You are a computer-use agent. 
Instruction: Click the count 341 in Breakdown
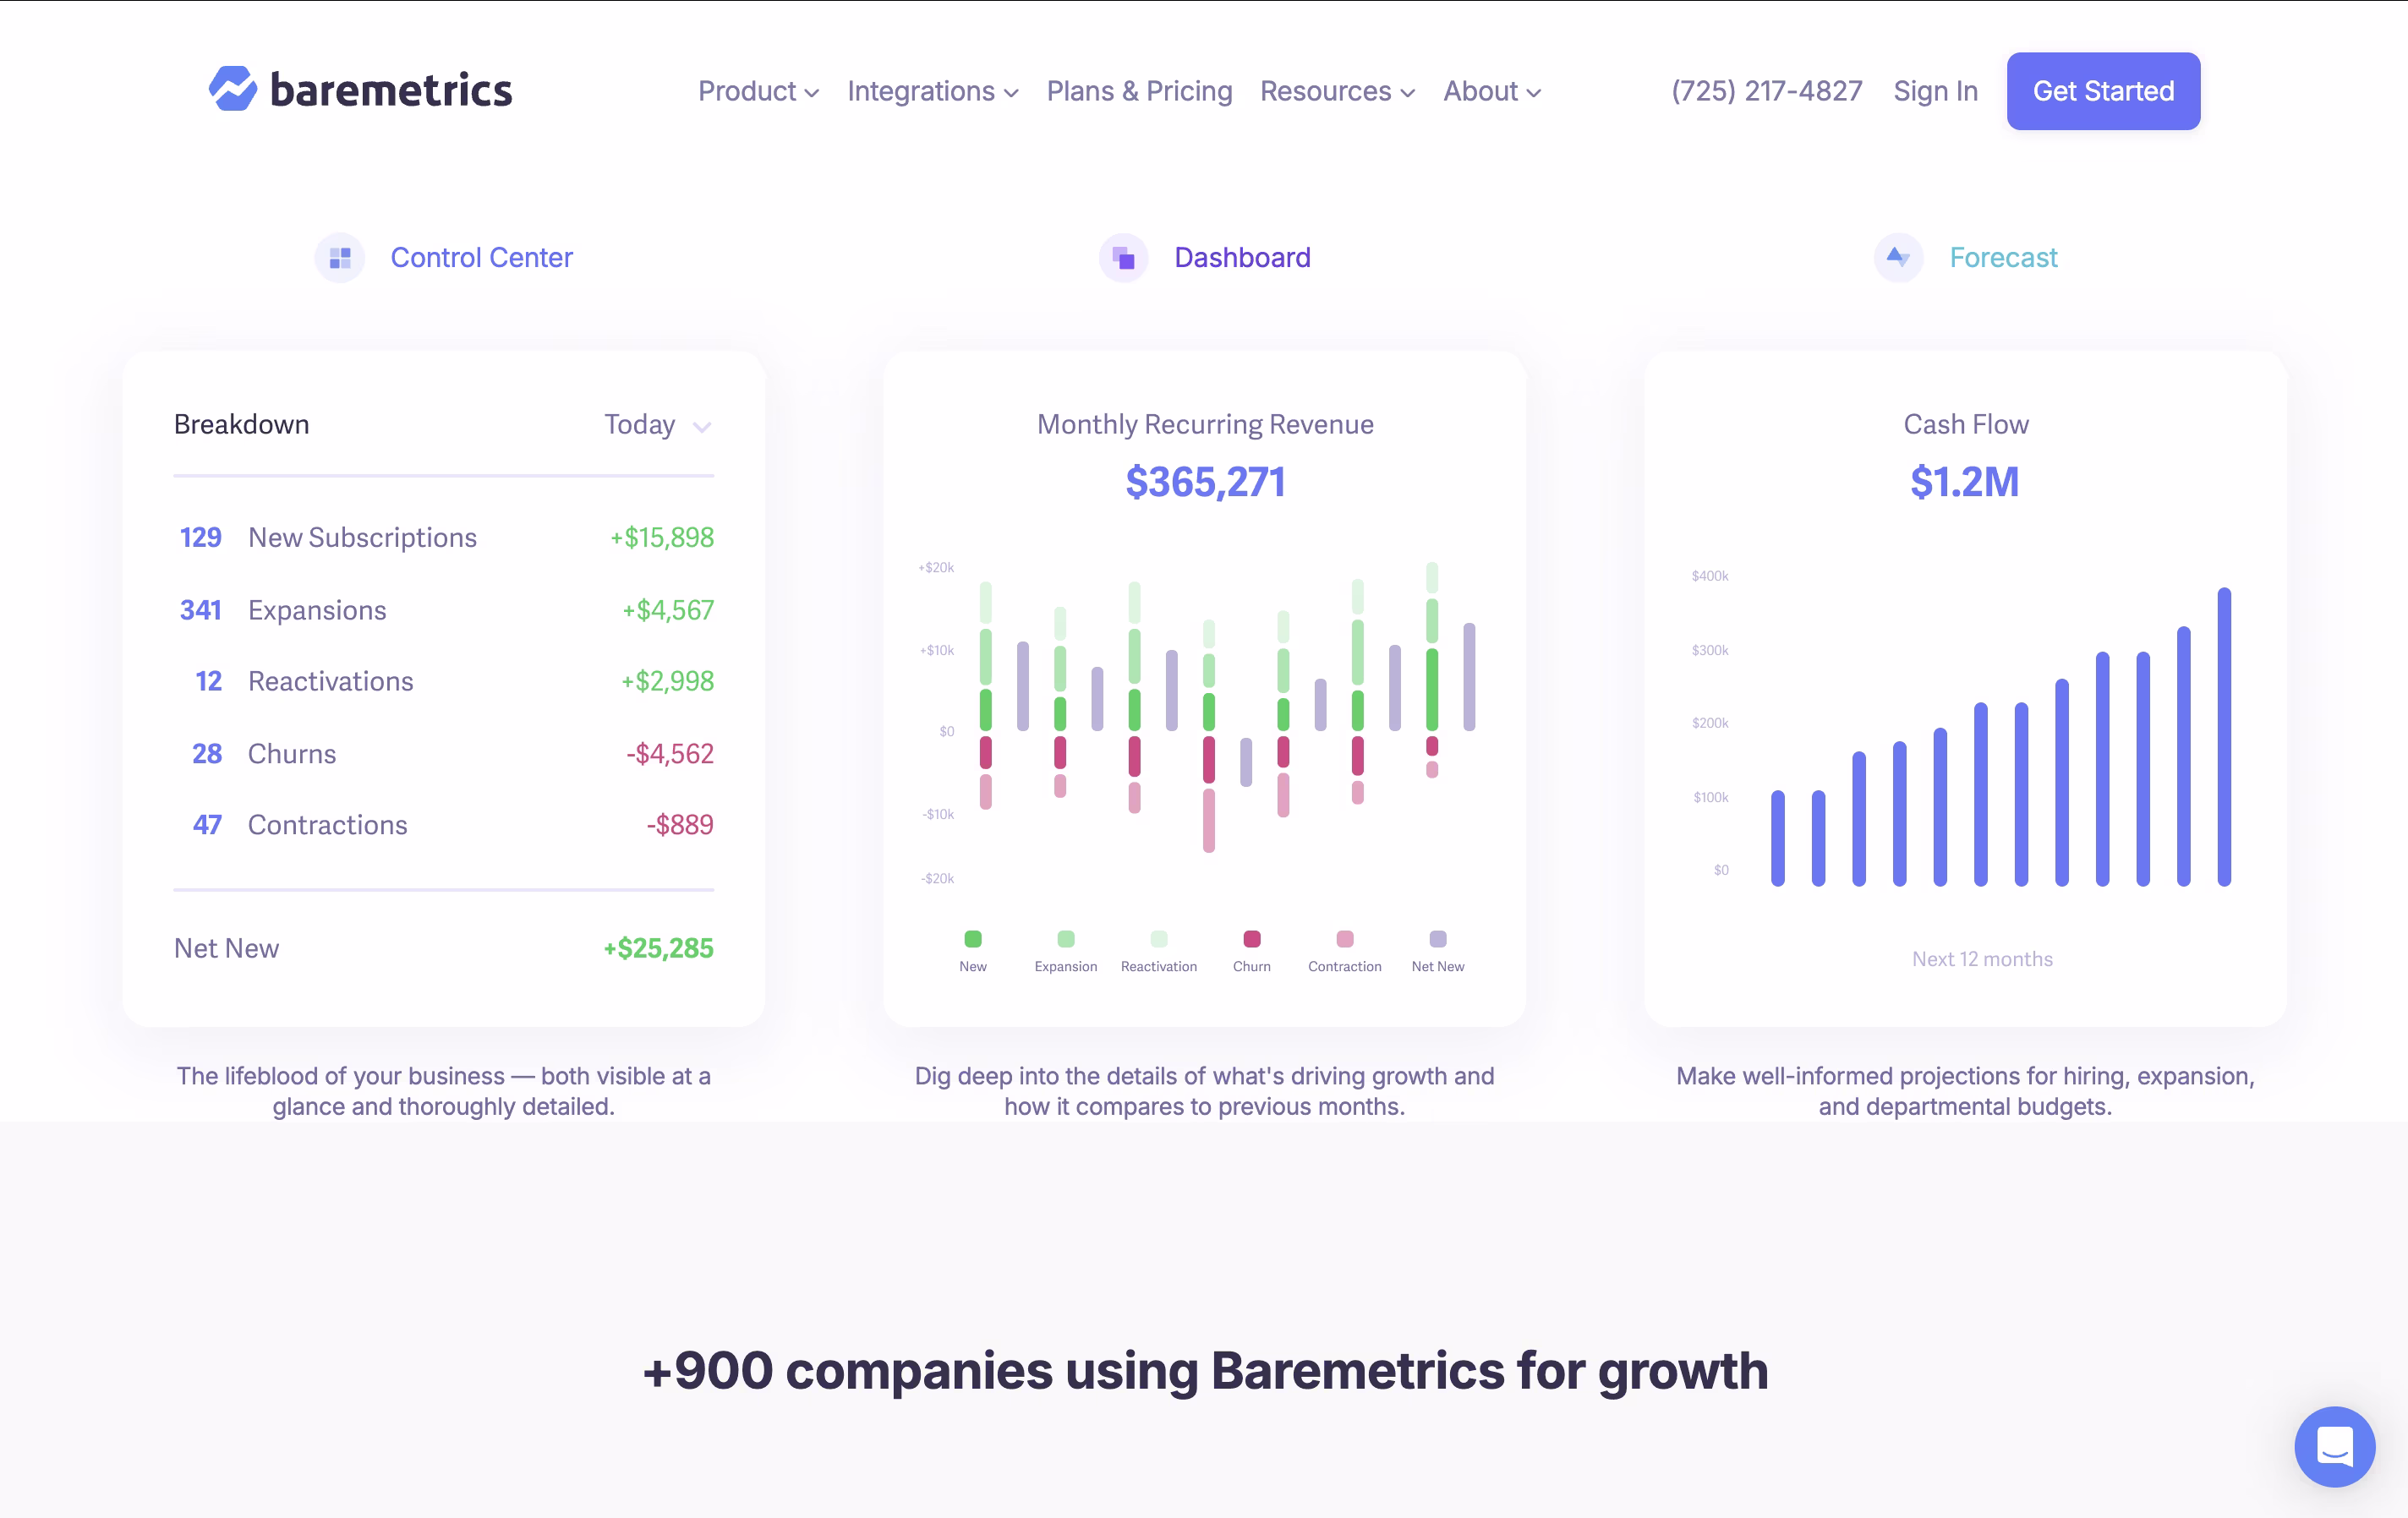click(200, 609)
